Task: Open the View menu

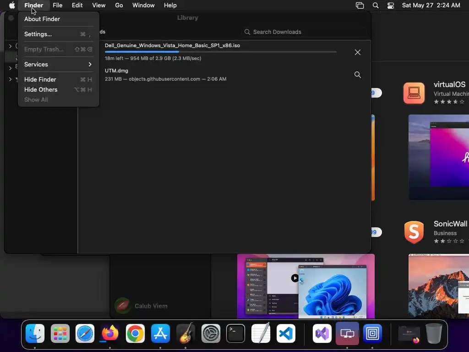Action: coord(99,5)
